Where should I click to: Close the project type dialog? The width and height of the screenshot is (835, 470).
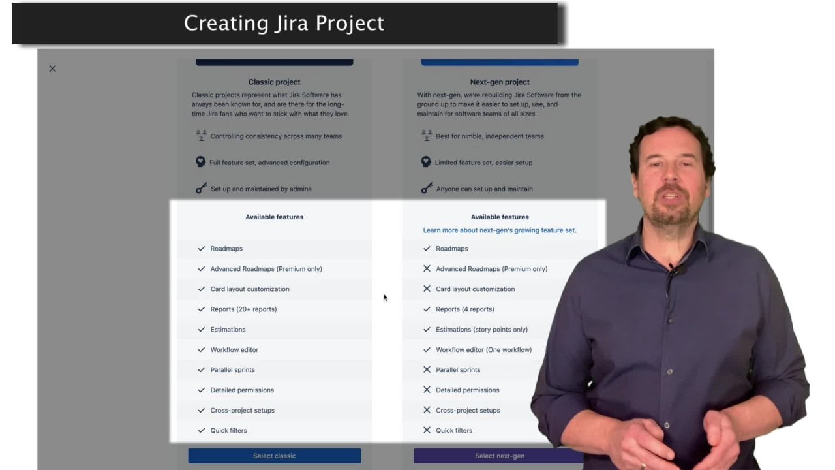(x=53, y=69)
